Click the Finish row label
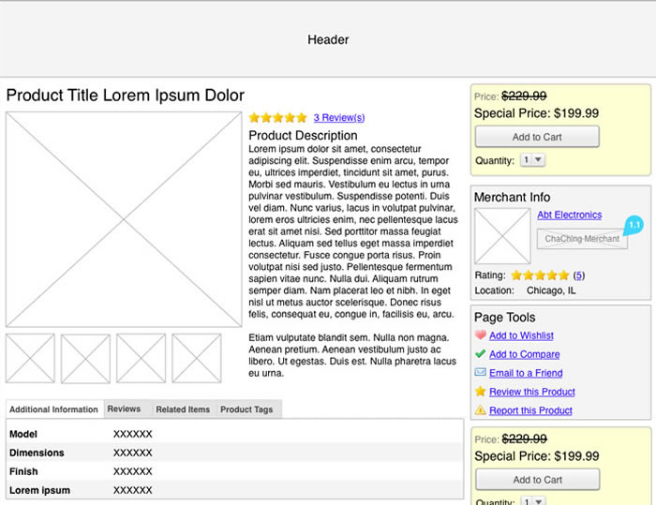Viewport: 656px width, 505px height. click(23, 471)
